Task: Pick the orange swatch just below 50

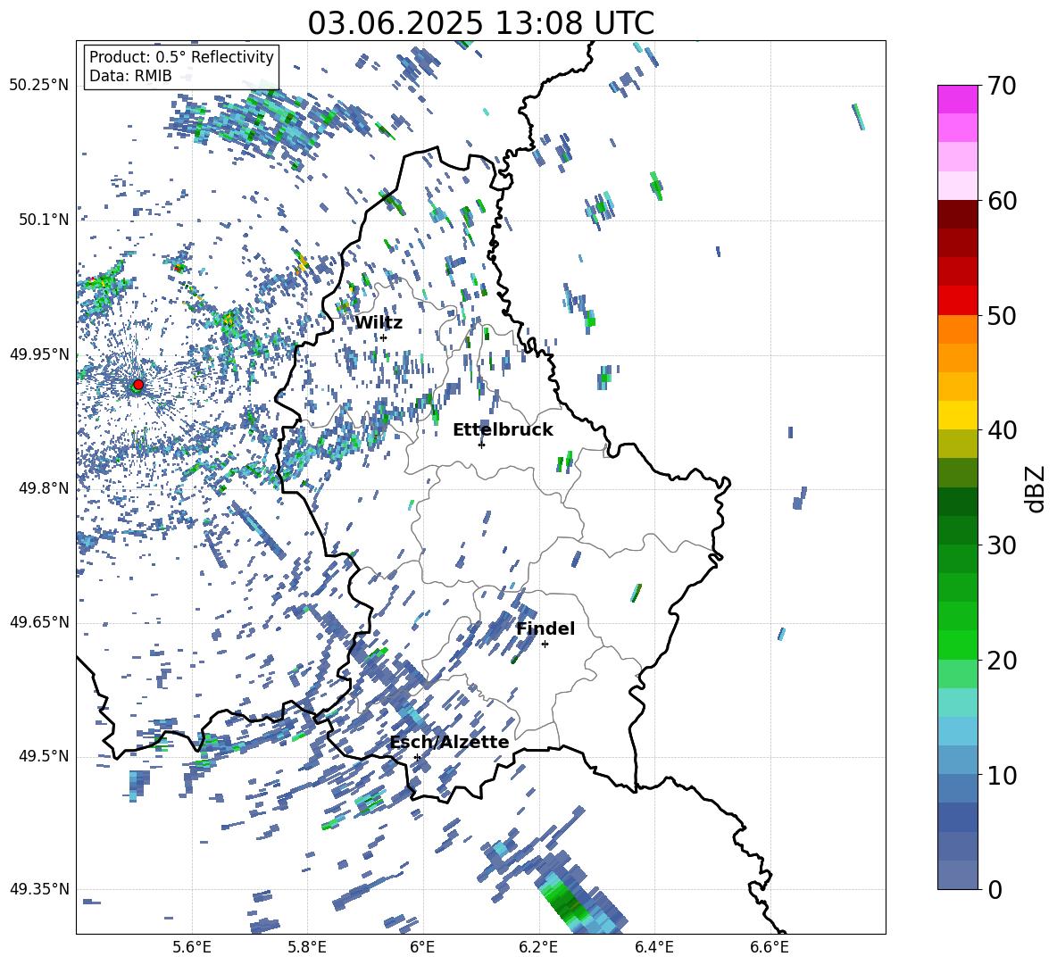Action: click(958, 329)
